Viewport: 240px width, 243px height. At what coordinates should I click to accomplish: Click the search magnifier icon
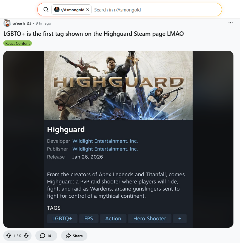[x=46, y=10]
